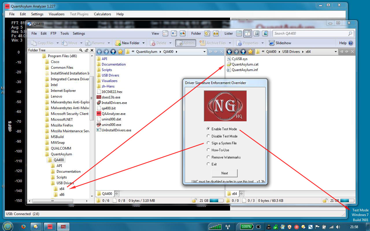Viewport: 370px width, 231px height.
Task: Open Delete dropdown arrow
Action: click(170, 43)
